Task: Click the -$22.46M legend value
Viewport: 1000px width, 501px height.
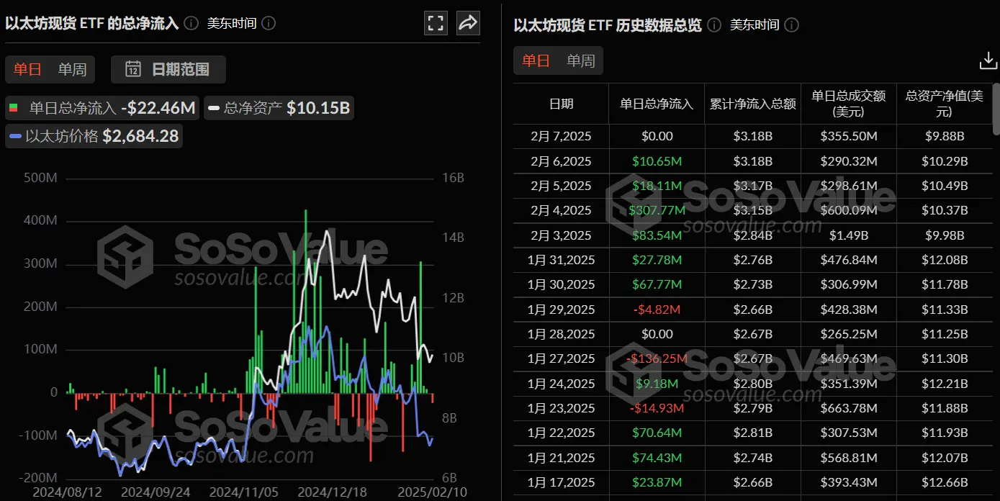Action: click(158, 108)
